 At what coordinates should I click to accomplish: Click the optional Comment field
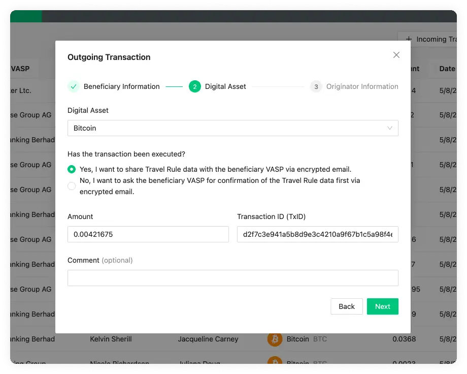pyautogui.click(x=232, y=278)
